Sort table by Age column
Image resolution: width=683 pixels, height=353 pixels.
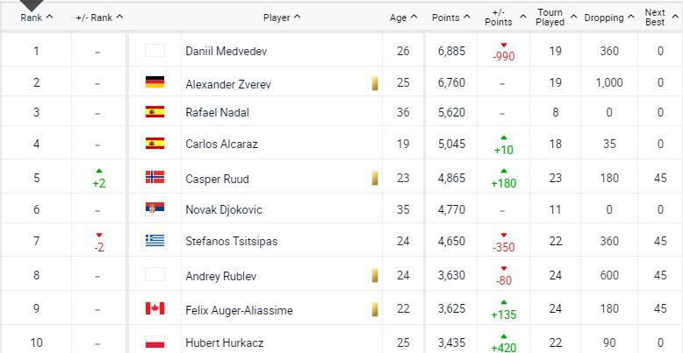point(402,17)
